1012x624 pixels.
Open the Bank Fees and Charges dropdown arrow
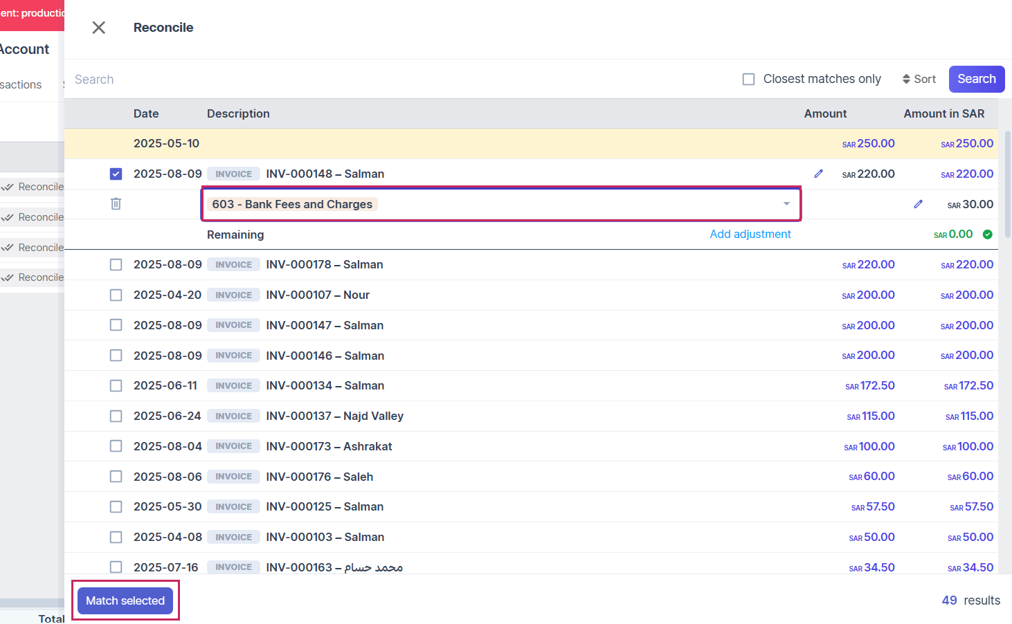(x=786, y=204)
